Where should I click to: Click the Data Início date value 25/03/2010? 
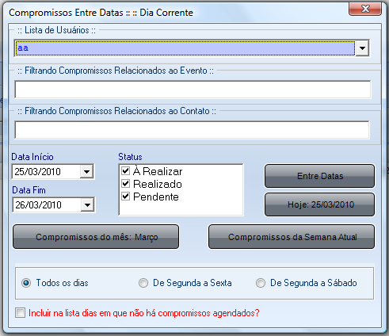[38, 172]
